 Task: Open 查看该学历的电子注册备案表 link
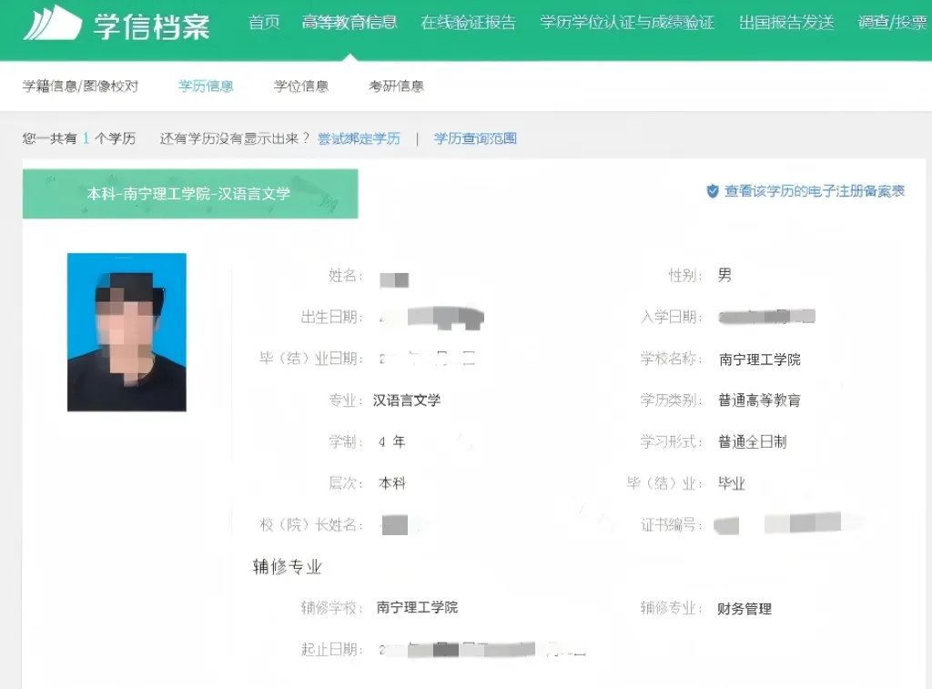coord(815,191)
